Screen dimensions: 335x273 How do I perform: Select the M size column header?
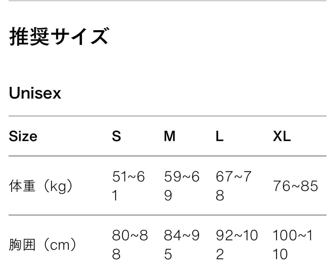pos(170,136)
